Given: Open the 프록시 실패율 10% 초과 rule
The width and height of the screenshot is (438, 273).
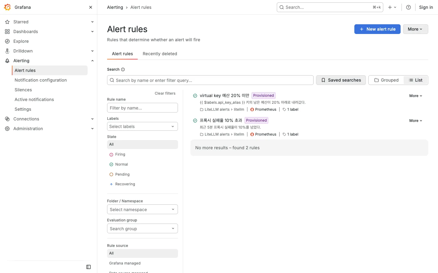Looking at the screenshot, I should pos(221,120).
